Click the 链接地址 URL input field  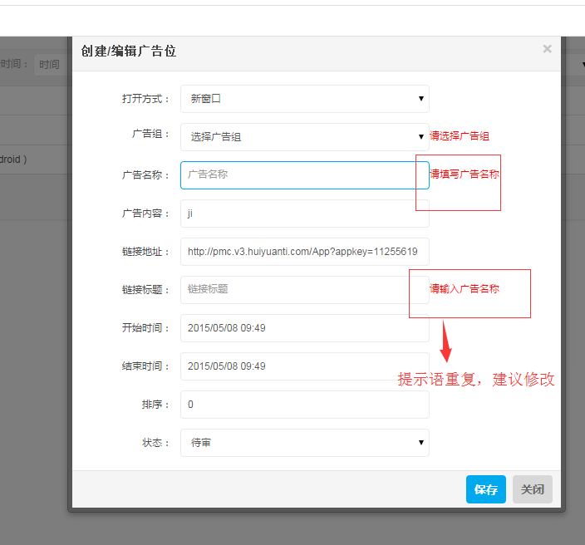click(x=304, y=252)
